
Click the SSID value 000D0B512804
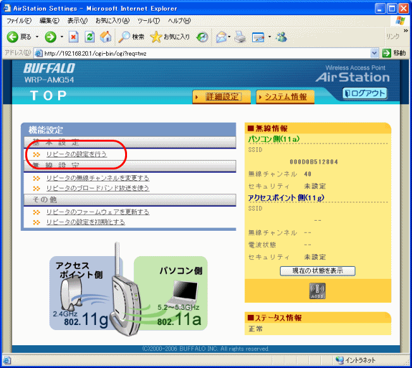pyautogui.click(x=313, y=162)
